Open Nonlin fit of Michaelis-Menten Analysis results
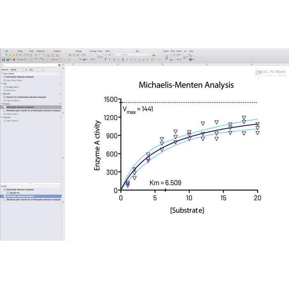289x289 pixels. pos(26,97)
